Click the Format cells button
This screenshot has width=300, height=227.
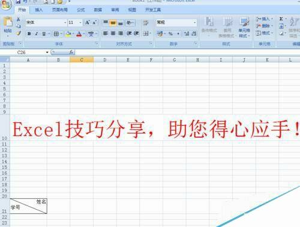click(264, 33)
